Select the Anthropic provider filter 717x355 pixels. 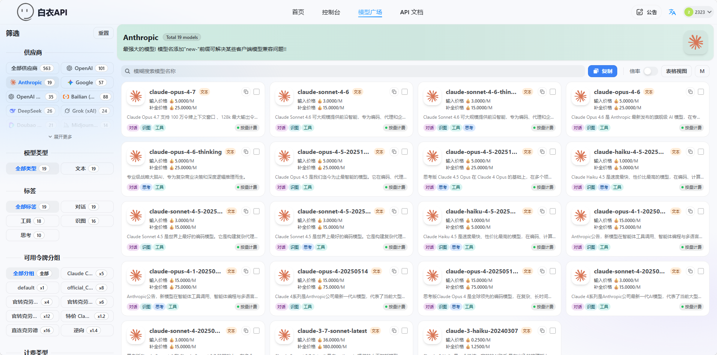coord(33,82)
